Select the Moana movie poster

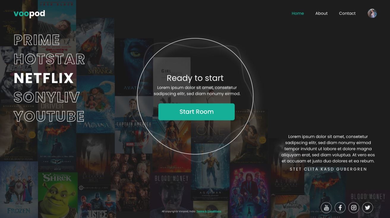pyautogui.click(x=96, y=104)
